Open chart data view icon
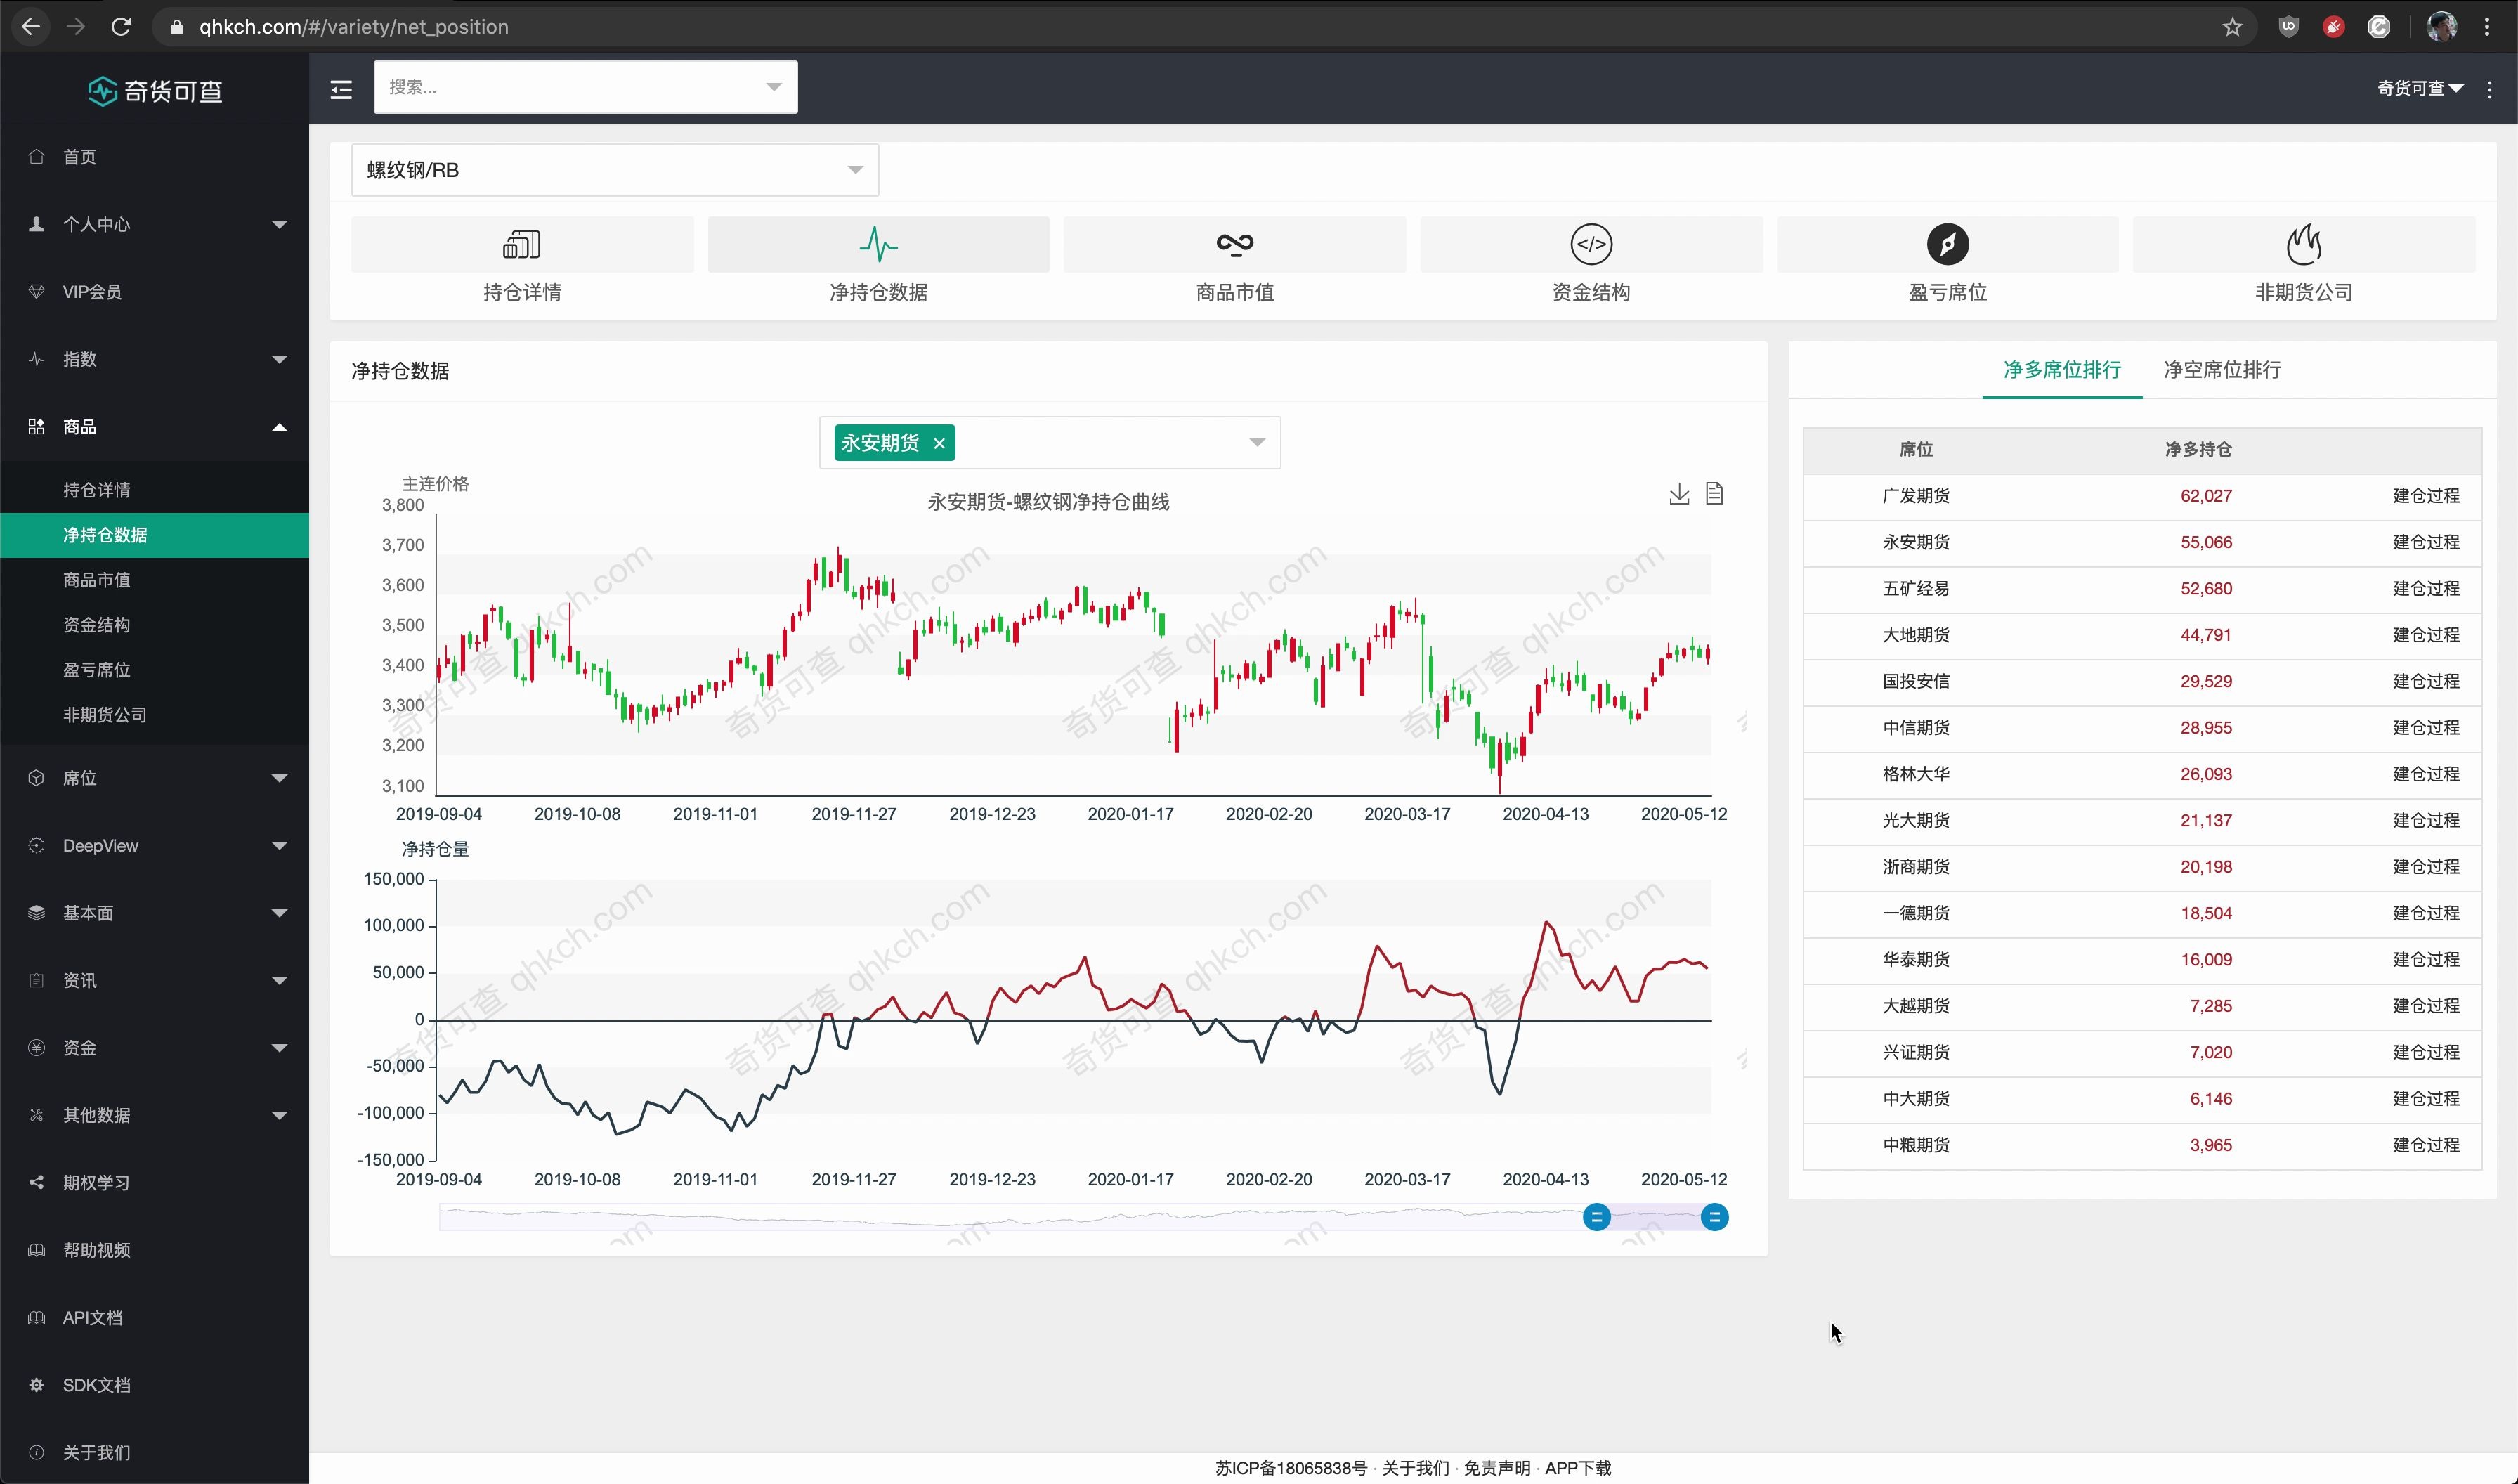The width and height of the screenshot is (2518, 1484). pyautogui.click(x=1714, y=494)
